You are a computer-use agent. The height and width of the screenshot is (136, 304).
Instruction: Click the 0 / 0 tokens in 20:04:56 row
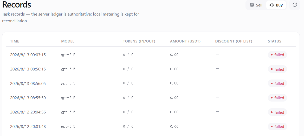(128, 112)
